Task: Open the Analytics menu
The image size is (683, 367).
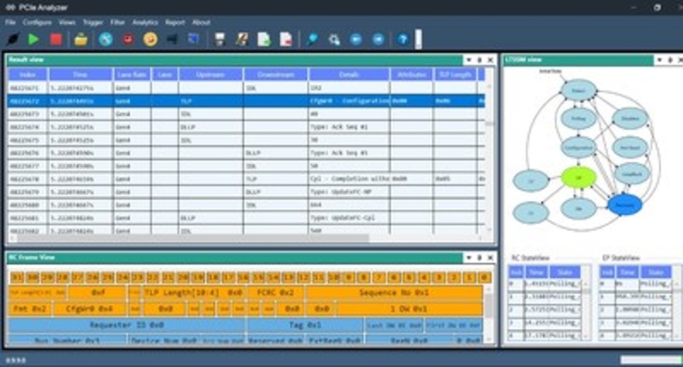Action: coord(145,22)
